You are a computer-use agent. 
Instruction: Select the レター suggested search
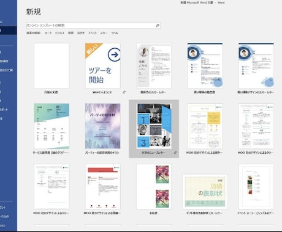pyautogui.click(x=104, y=33)
